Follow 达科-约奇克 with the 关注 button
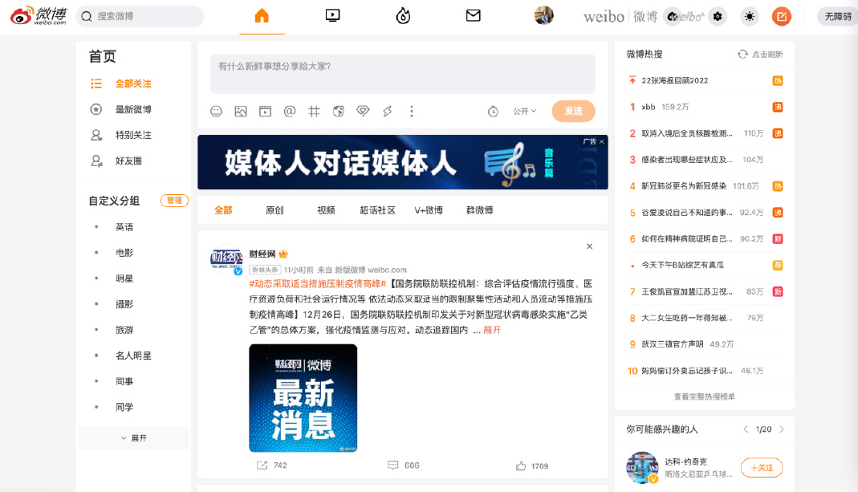 click(x=761, y=468)
